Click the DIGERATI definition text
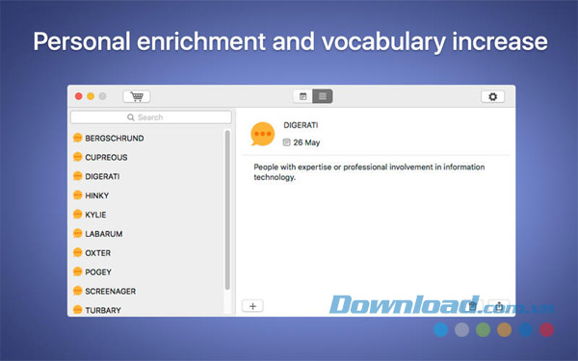Image resolution: width=578 pixels, height=361 pixels. click(369, 172)
